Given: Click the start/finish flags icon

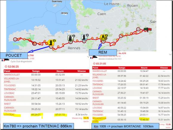Looking at the screenshot, I should point(148,30).
